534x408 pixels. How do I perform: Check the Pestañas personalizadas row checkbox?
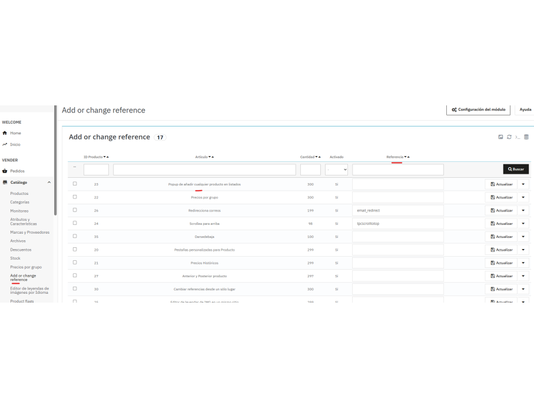(75, 249)
